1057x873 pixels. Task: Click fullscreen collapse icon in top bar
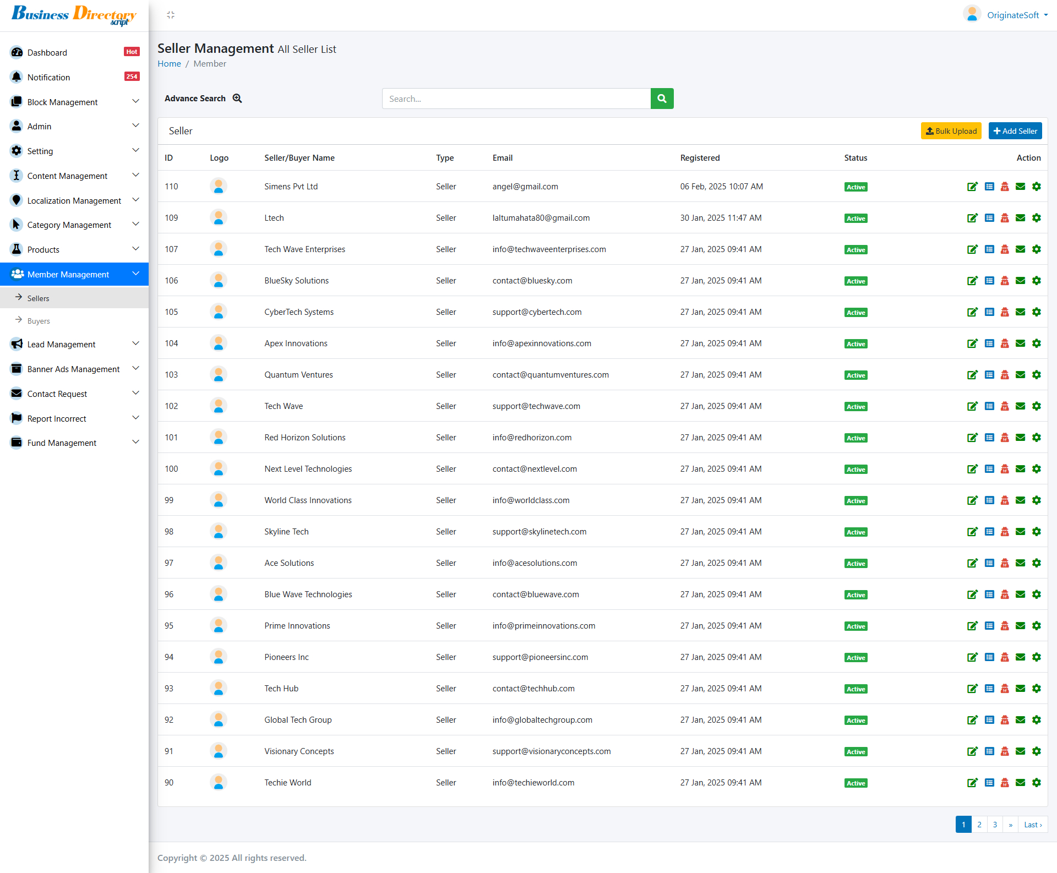pyautogui.click(x=171, y=15)
